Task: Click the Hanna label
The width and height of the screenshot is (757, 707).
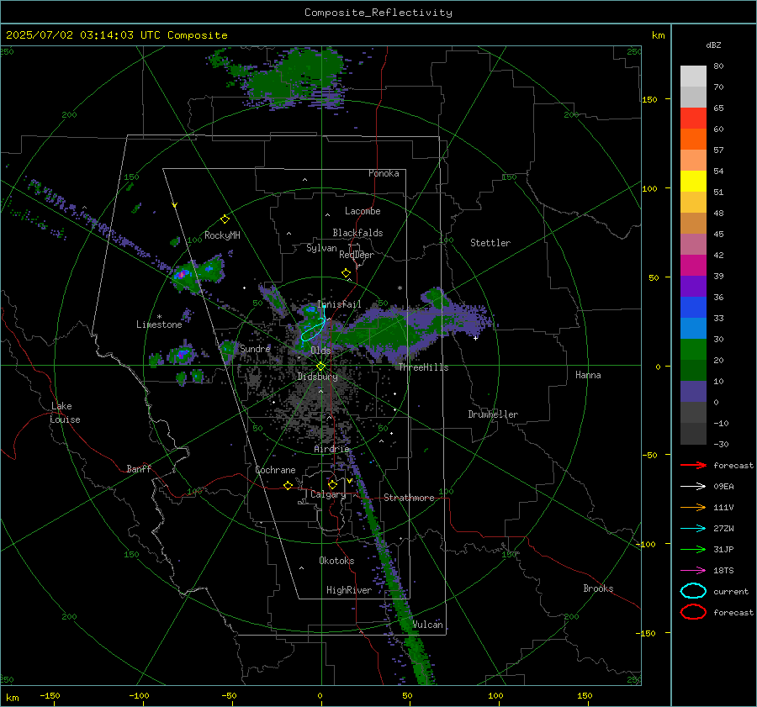Action: pos(588,375)
